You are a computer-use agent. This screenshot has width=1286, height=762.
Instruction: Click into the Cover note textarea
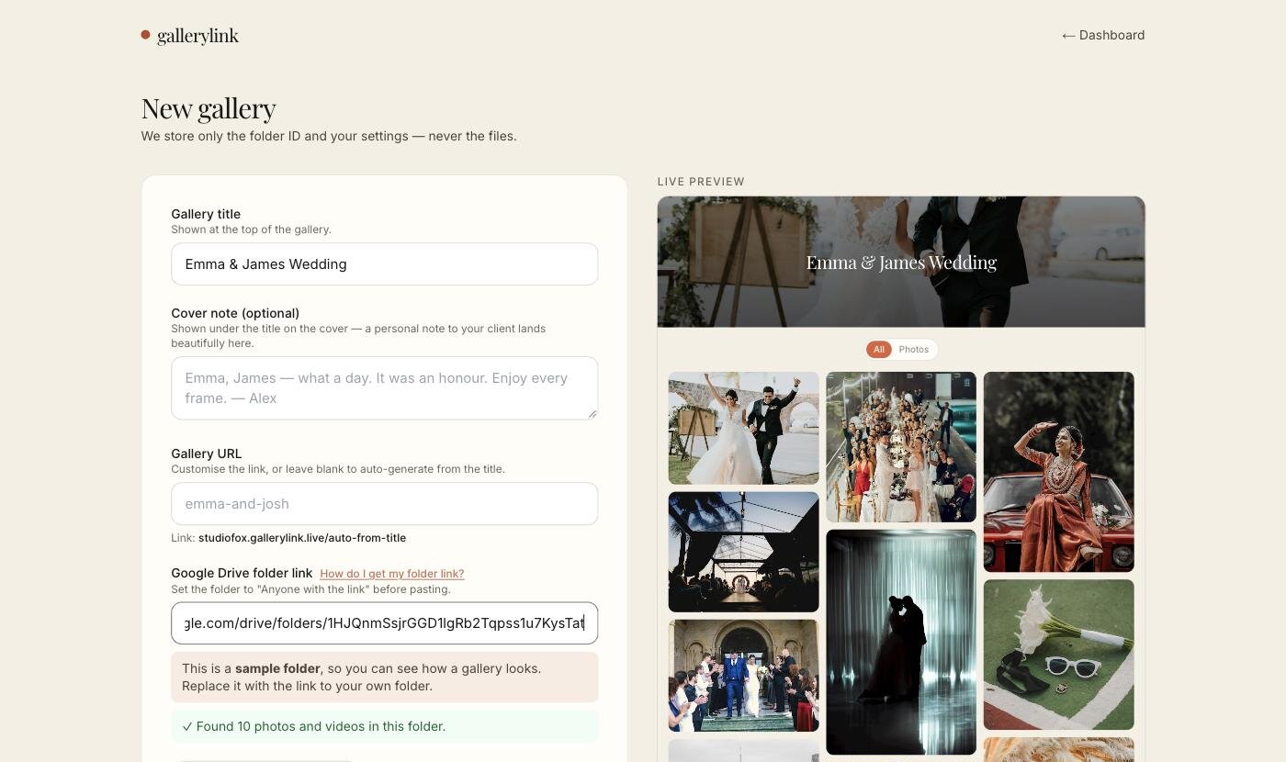point(384,388)
